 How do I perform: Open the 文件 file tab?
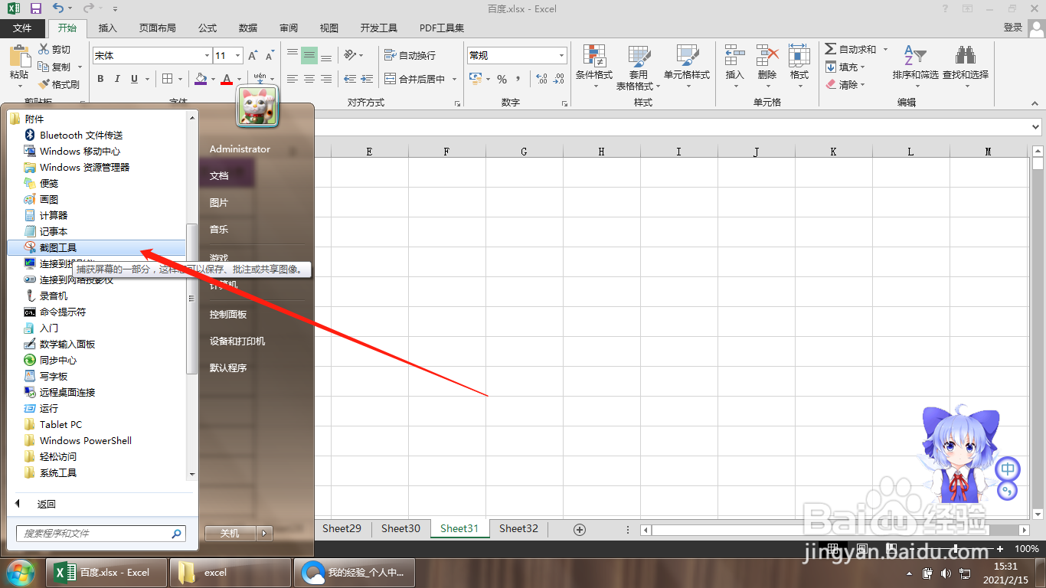23,28
